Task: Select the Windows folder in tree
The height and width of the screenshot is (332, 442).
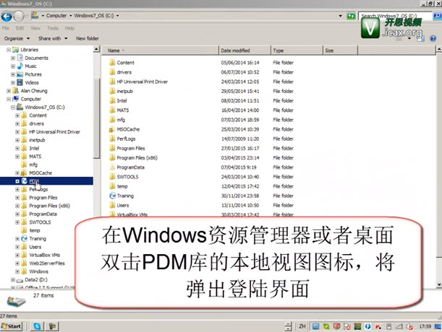Action: click(x=38, y=271)
